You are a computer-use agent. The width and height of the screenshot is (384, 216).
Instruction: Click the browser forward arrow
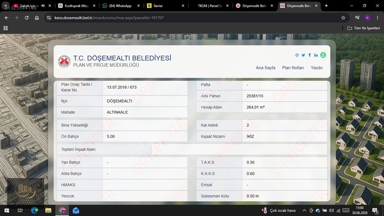pos(16,18)
